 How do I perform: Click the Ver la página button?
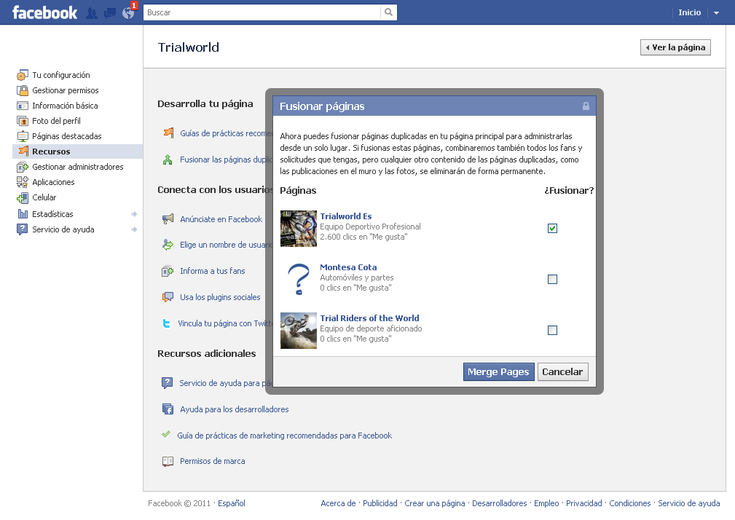pos(675,47)
